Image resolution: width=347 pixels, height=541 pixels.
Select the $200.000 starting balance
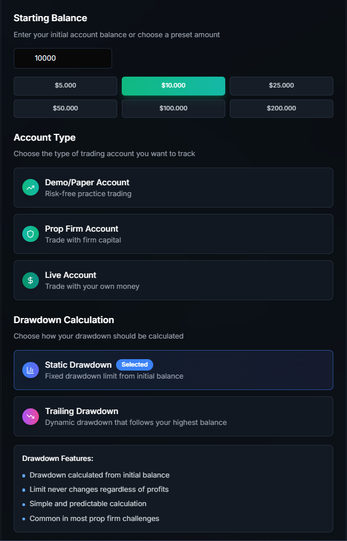(281, 108)
